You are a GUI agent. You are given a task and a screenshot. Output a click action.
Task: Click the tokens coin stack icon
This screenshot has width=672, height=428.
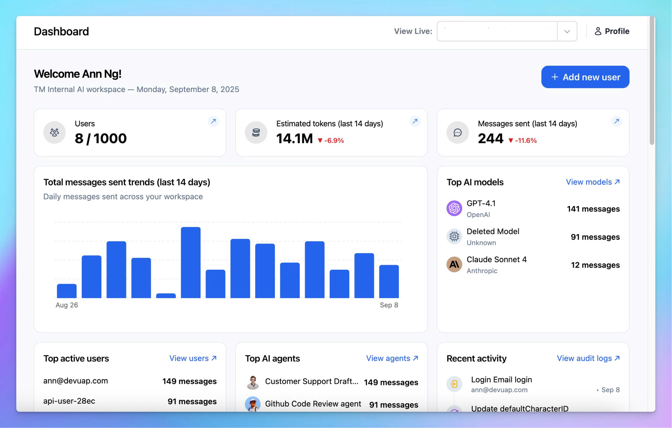pos(256,132)
